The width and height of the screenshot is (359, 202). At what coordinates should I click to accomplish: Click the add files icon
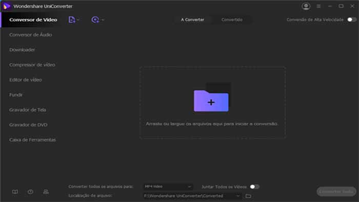pos(72,20)
